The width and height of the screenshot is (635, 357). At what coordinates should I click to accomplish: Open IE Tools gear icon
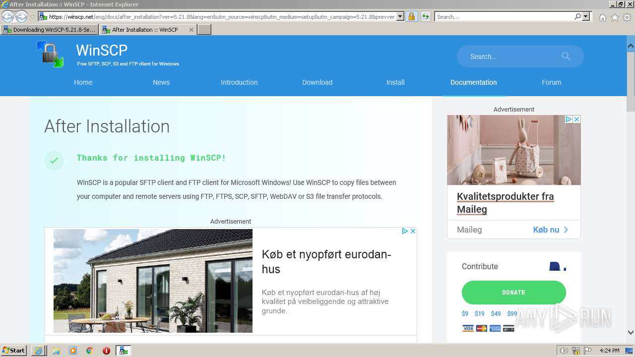(627, 17)
